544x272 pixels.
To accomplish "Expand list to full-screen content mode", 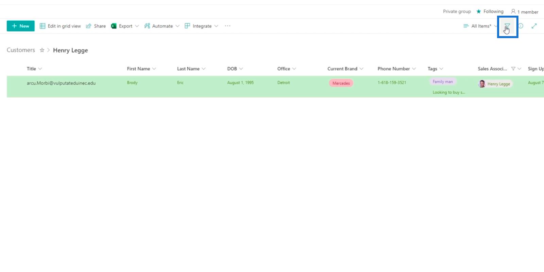I will coord(534,26).
